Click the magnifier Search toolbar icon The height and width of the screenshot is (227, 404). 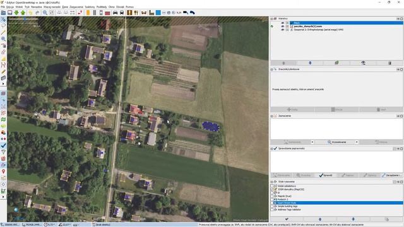point(45,13)
